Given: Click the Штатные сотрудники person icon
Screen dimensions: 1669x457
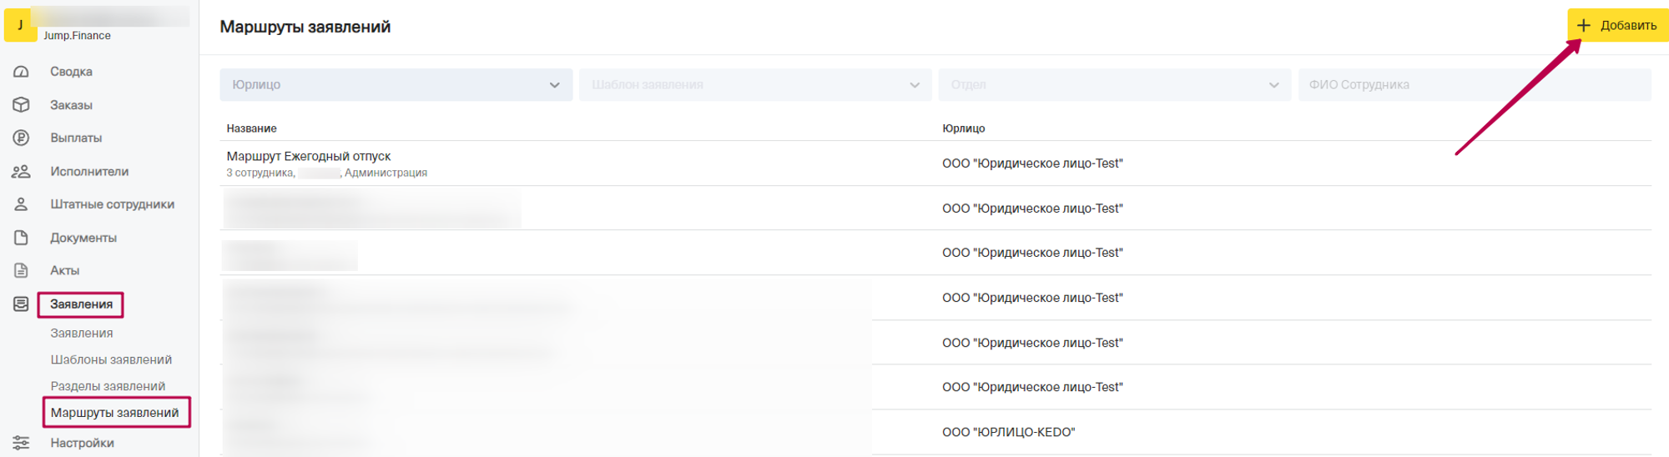Looking at the screenshot, I should (22, 204).
